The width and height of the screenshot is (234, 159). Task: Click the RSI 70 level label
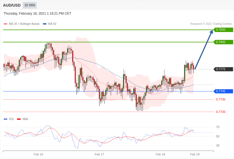[x=218, y=127]
